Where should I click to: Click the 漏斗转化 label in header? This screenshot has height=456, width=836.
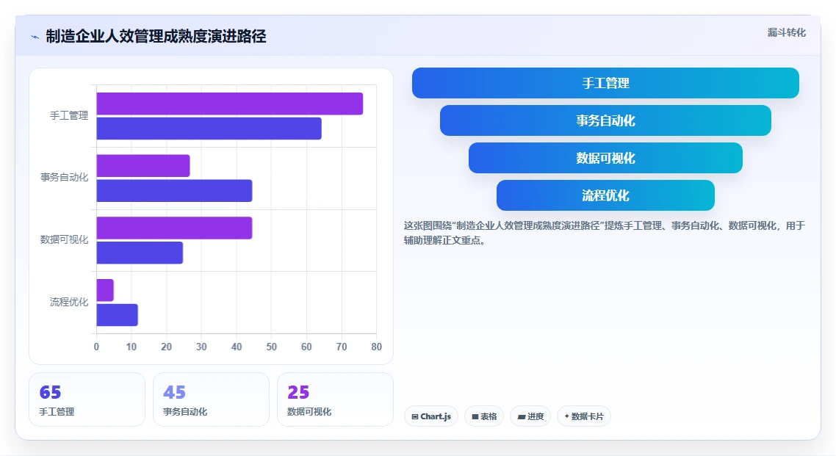click(787, 32)
